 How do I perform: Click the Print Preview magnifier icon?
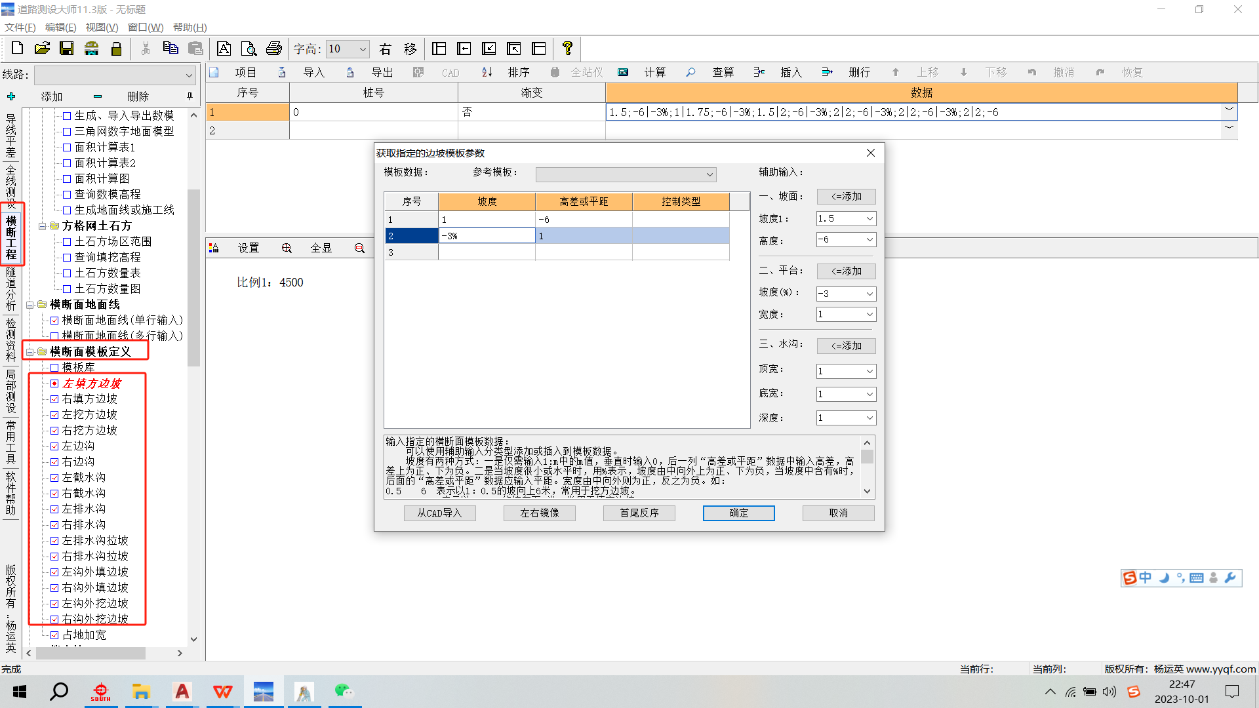point(249,49)
